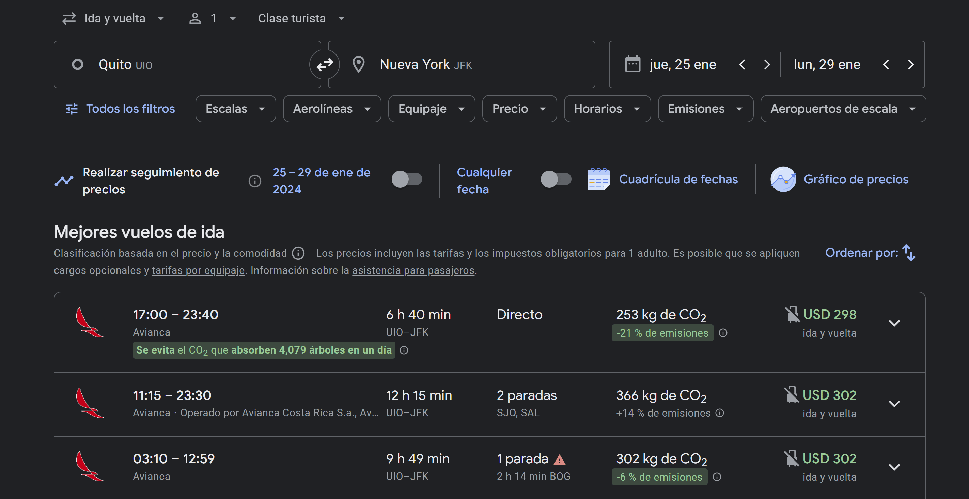Click info icon beside -21 % de emisiones
Viewport: 969px width, 499px height.
coord(723,333)
